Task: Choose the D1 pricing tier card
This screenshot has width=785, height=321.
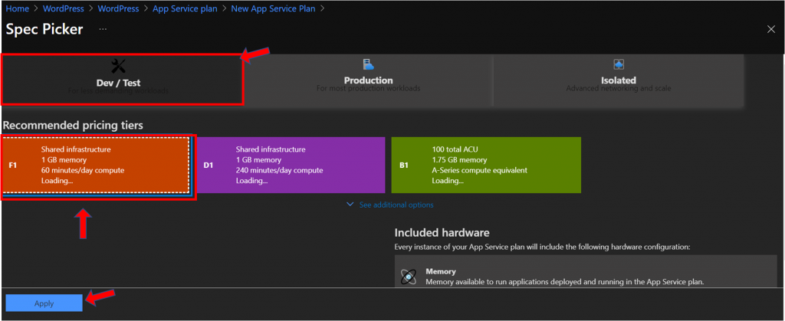Action: tap(291, 165)
